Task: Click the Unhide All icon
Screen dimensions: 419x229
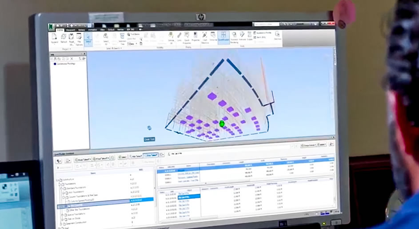Action: coord(171,39)
